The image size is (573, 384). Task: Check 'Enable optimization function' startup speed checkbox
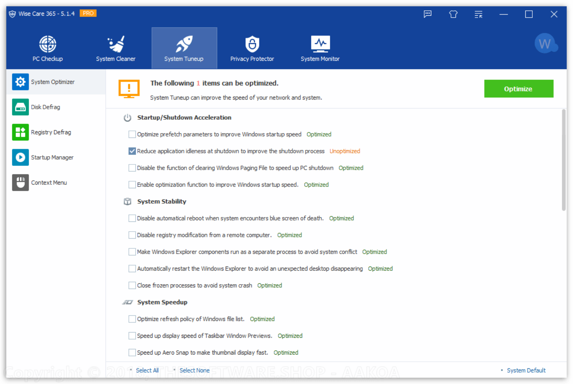132,185
